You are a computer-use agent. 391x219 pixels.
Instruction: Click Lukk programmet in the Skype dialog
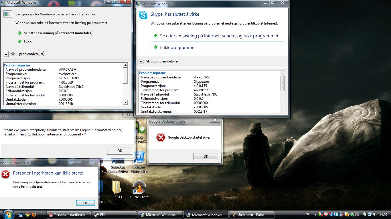tap(218, 47)
